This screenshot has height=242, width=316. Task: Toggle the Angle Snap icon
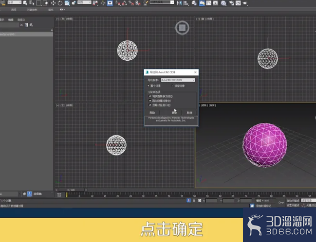(x=125, y=3)
